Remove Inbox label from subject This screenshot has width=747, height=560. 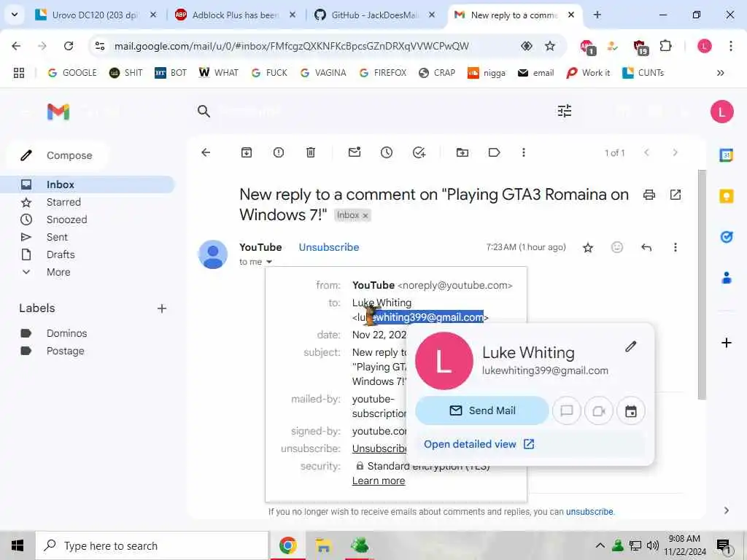[365, 216]
